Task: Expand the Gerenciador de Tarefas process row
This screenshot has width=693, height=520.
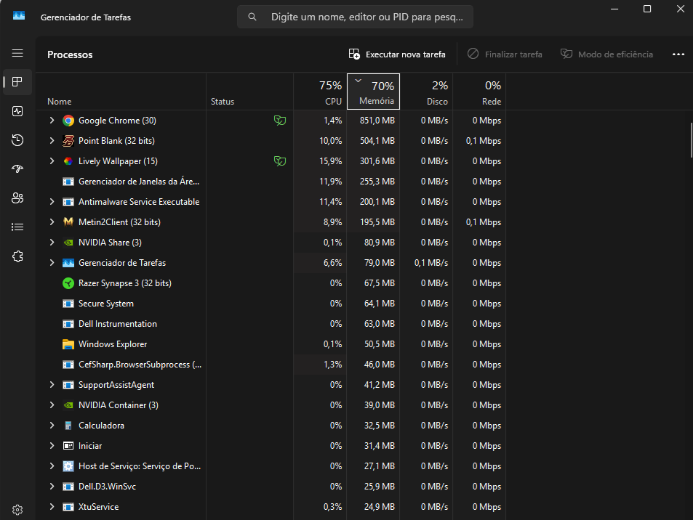Action: pos(52,263)
